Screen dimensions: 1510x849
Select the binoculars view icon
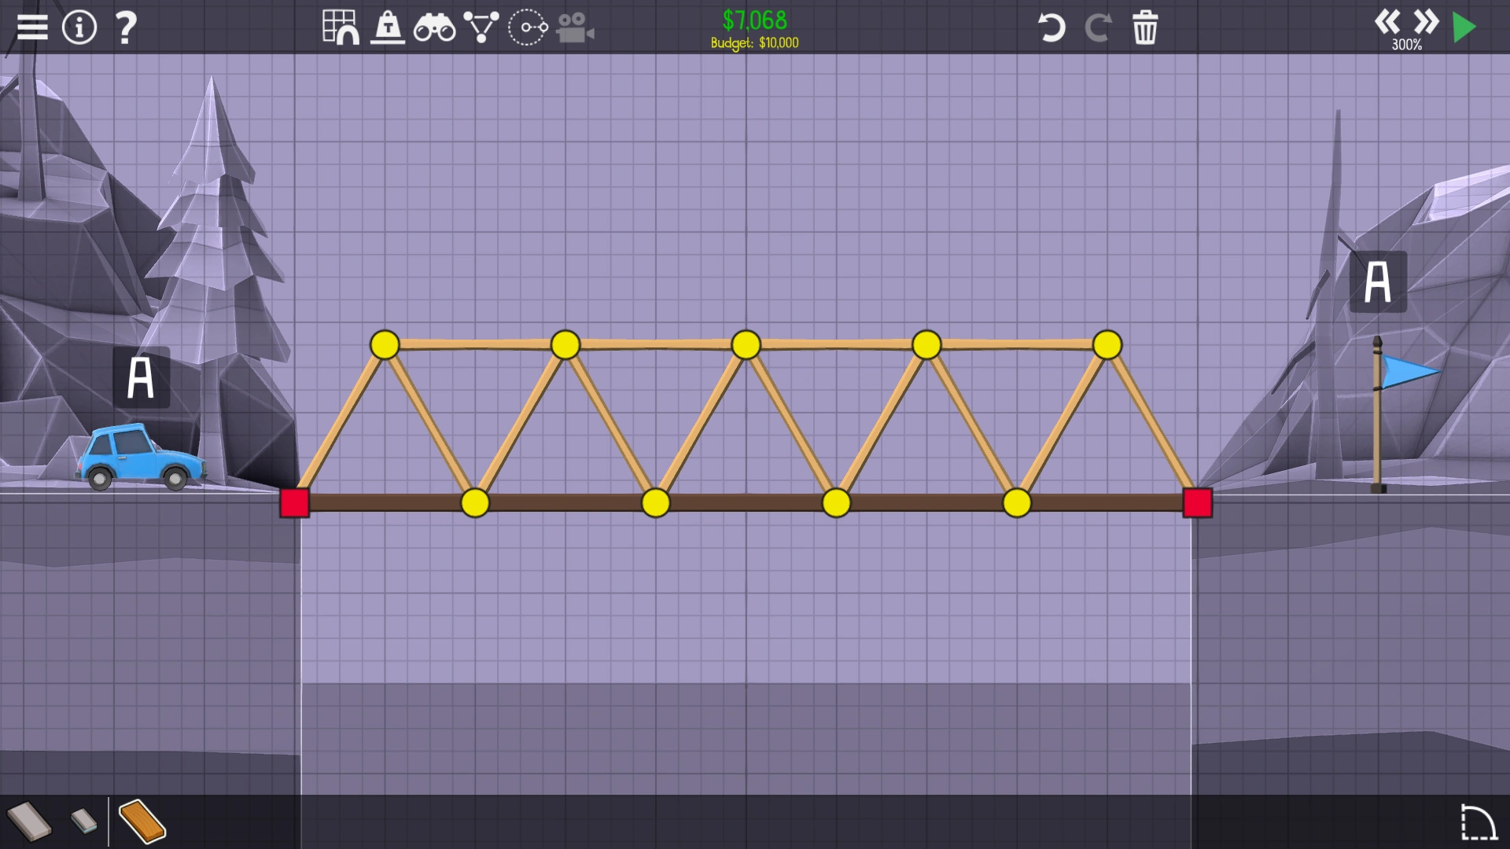click(434, 28)
